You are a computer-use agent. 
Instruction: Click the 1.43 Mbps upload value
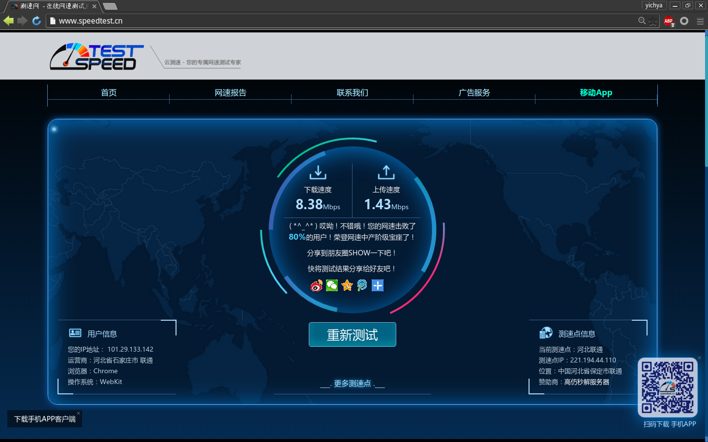[386, 204]
